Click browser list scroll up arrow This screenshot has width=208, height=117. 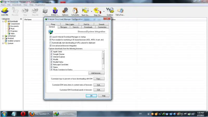click(103, 51)
